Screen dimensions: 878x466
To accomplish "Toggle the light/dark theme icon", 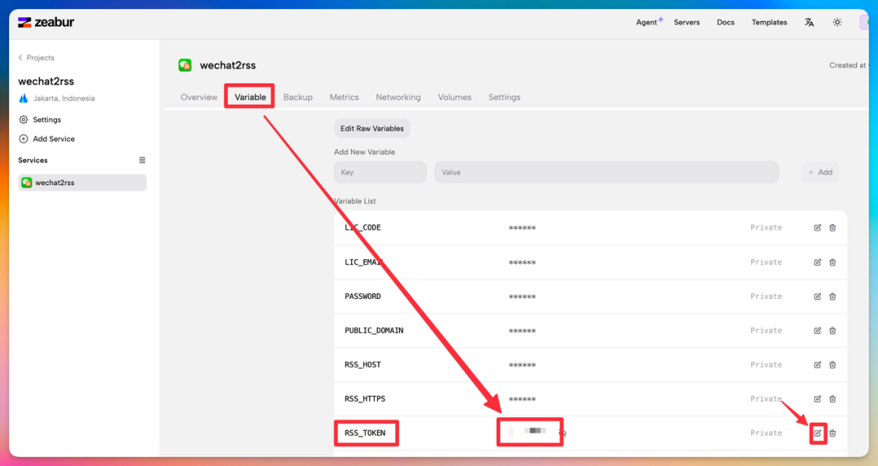I will [837, 23].
